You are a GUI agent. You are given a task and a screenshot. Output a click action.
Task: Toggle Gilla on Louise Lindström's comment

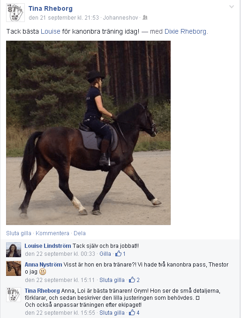click(x=105, y=254)
